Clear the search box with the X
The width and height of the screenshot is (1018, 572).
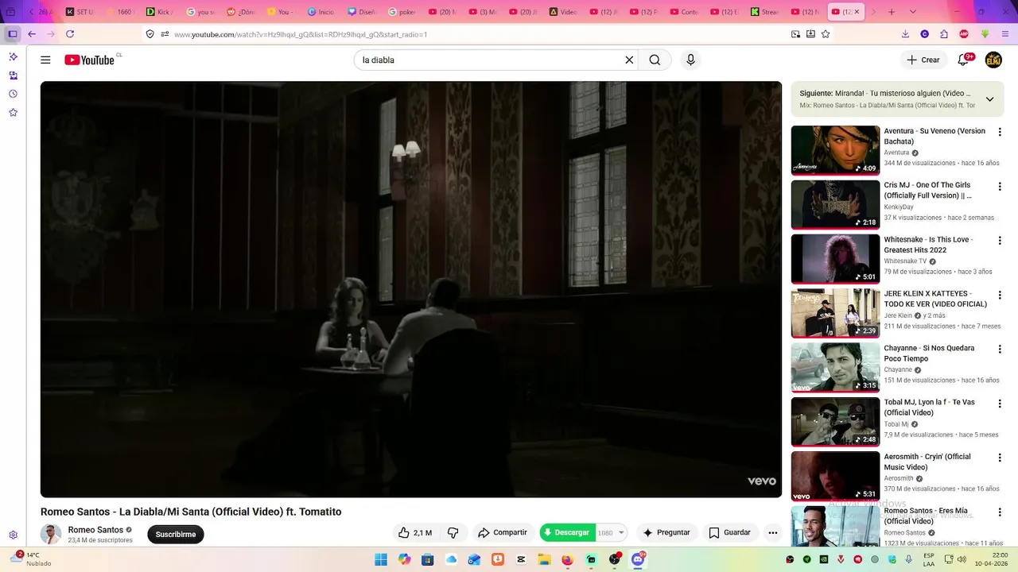[x=629, y=60]
